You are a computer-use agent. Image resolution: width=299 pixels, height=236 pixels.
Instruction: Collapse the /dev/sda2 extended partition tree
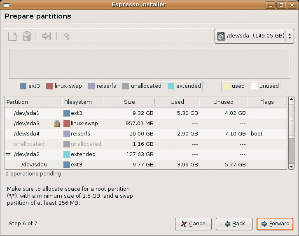tap(8, 154)
